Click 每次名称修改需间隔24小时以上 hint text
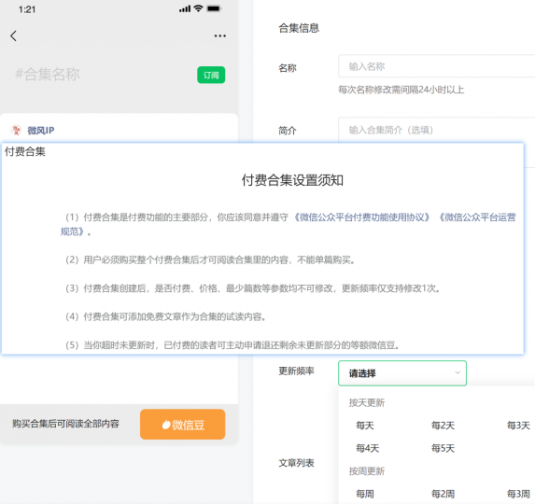535x504 pixels. (401, 90)
